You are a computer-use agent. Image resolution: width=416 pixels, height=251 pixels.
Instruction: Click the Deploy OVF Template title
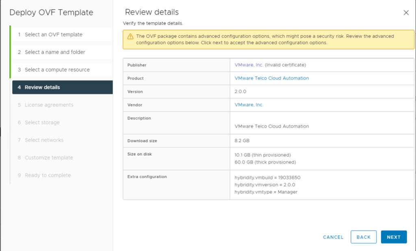click(51, 13)
